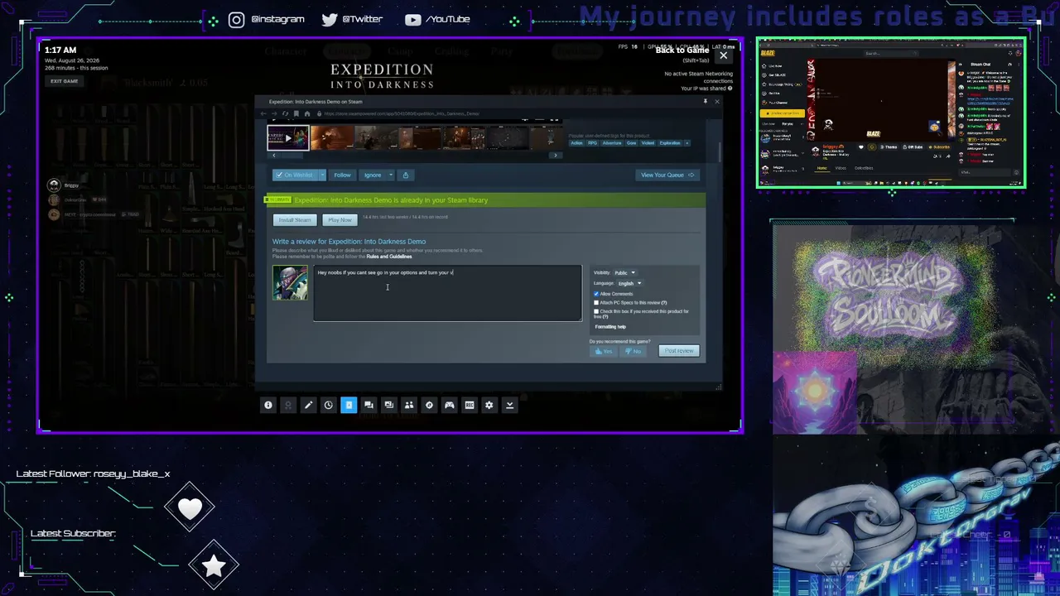Viewport: 1060px width, 596px height.
Task: Click the Follow button
Action: pyautogui.click(x=342, y=175)
